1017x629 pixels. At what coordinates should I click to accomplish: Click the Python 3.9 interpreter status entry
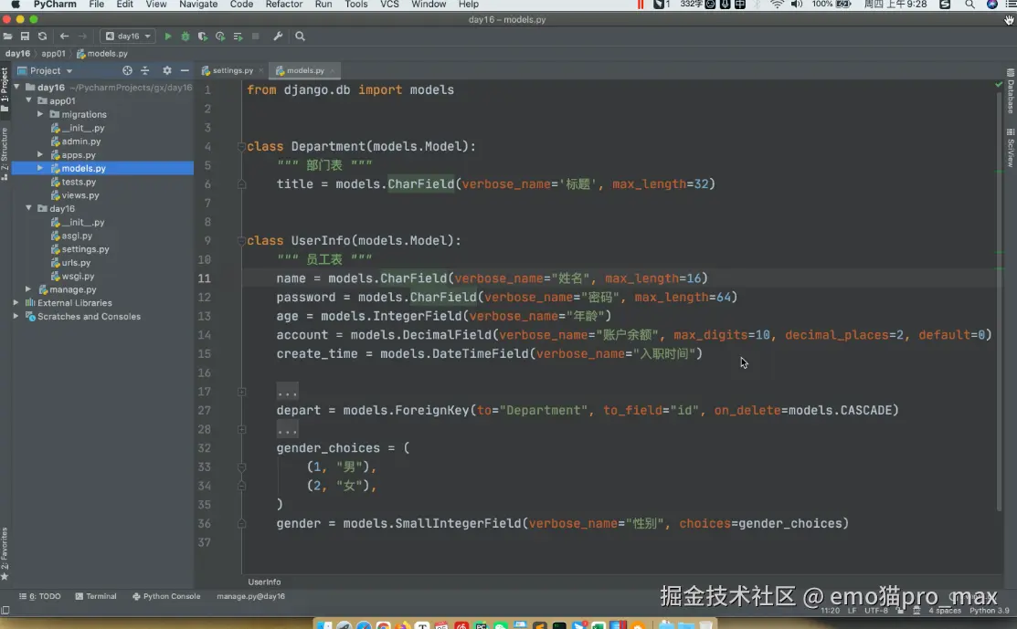point(989,610)
